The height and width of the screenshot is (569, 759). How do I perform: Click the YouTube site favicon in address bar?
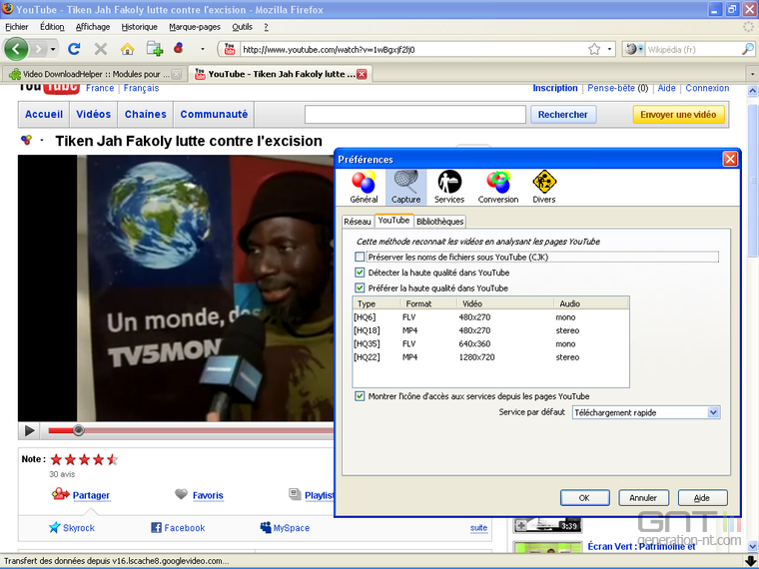click(230, 49)
